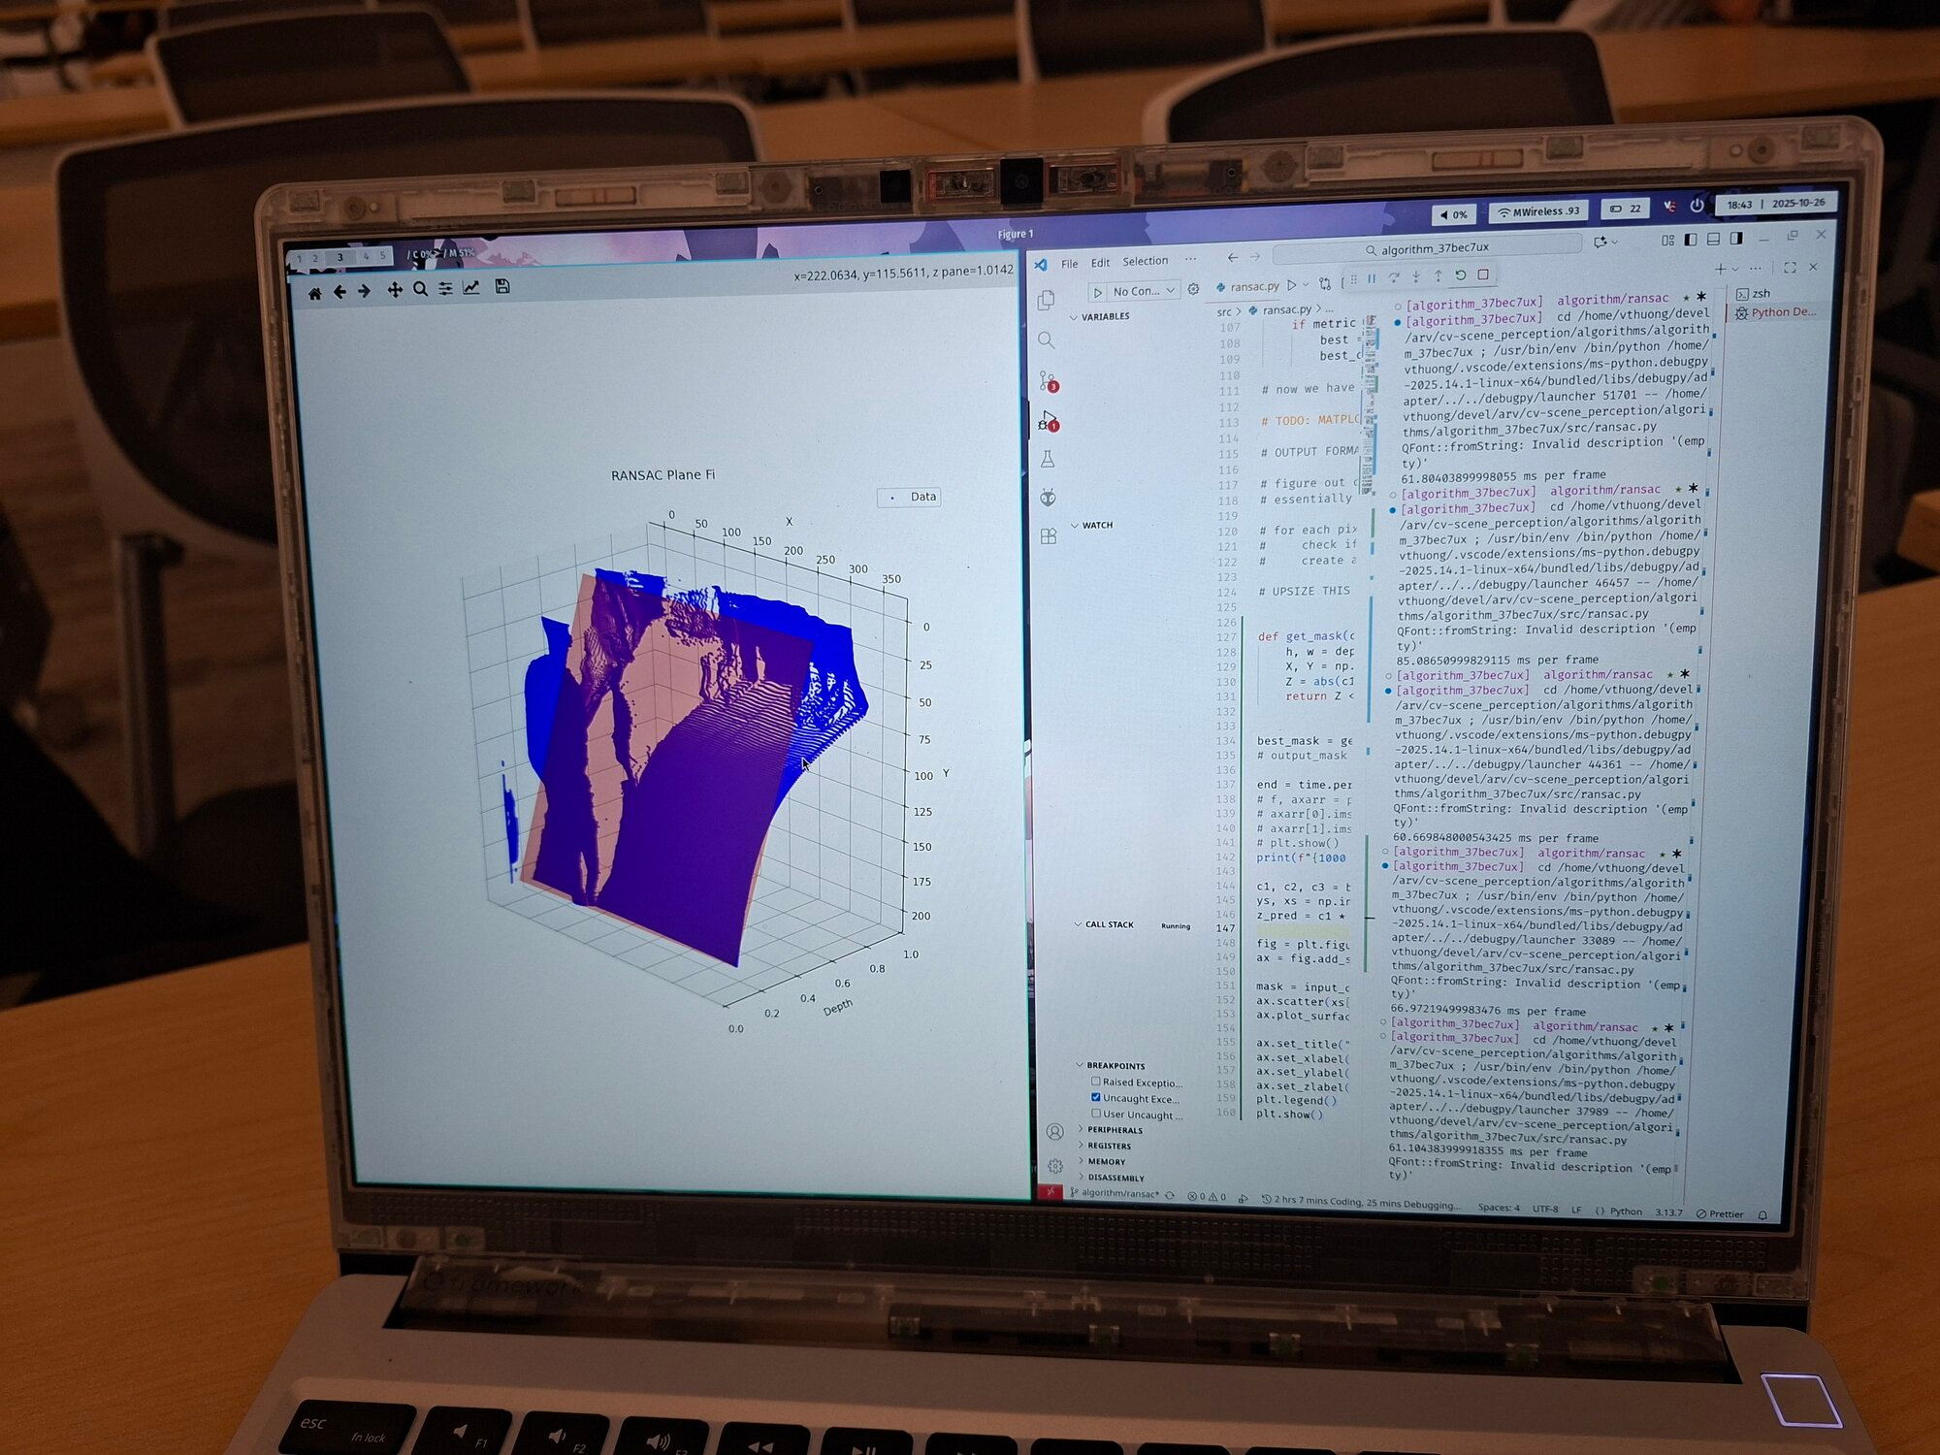Expand the MEMORY section

pyautogui.click(x=1102, y=1161)
